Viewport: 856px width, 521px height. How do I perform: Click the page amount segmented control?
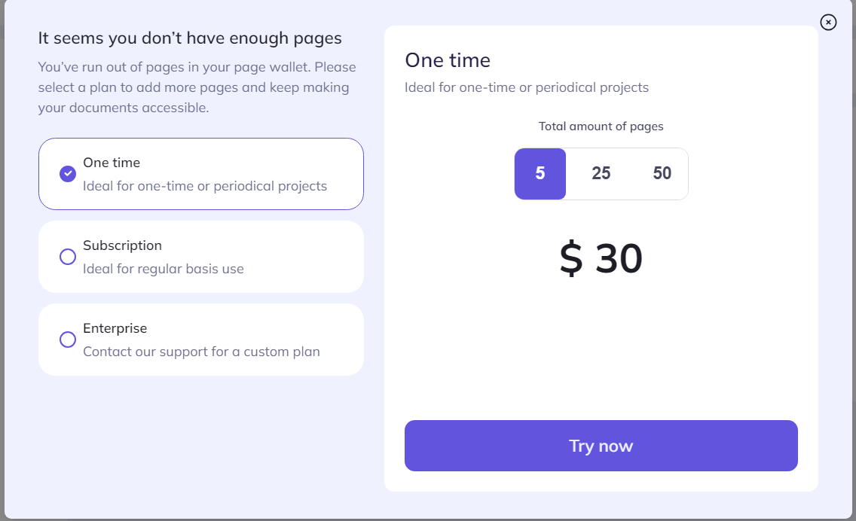point(601,173)
